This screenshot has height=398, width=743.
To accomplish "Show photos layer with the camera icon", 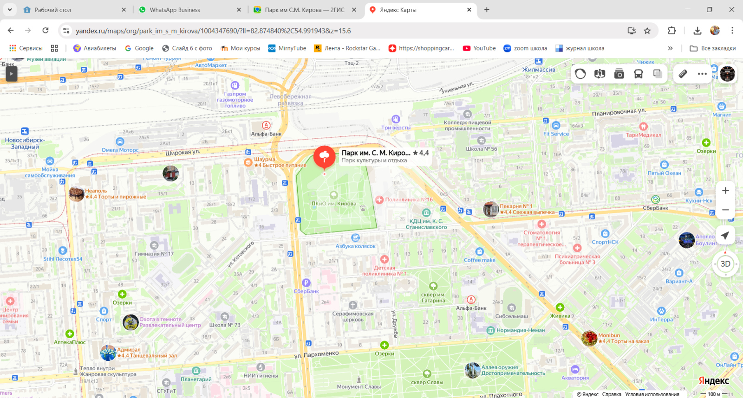I will point(619,74).
